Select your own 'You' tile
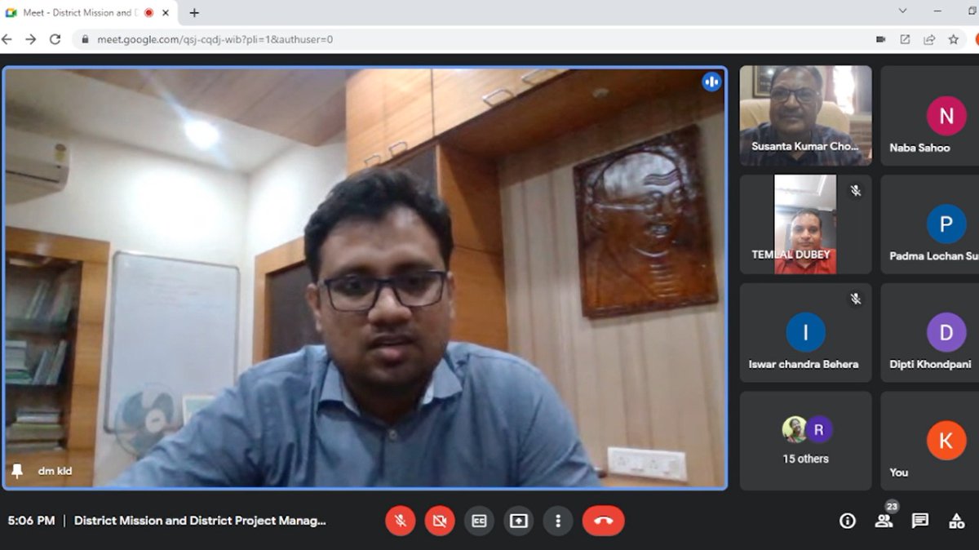979x550 pixels. point(930,441)
